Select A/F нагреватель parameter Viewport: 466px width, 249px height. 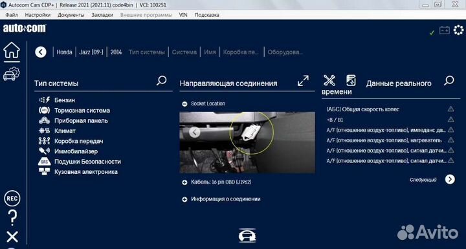tap(384, 140)
